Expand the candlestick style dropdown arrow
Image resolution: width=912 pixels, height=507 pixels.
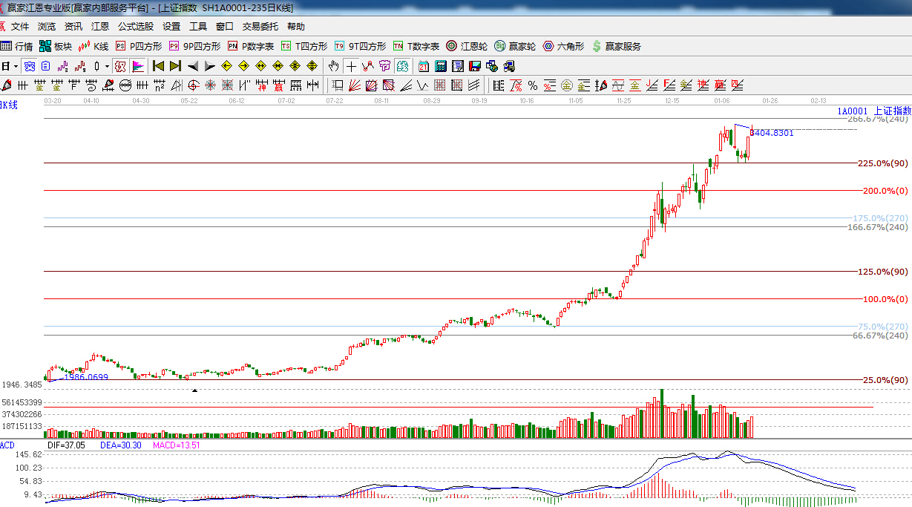pos(107,66)
